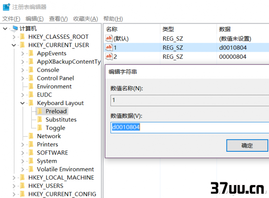The image size is (269, 198).
Task: Click the Environment folder icon
Action: pos(31,86)
